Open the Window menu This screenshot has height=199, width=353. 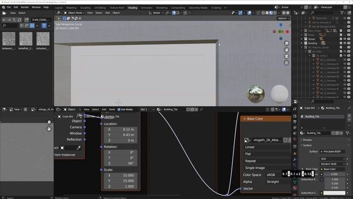click(36, 7)
